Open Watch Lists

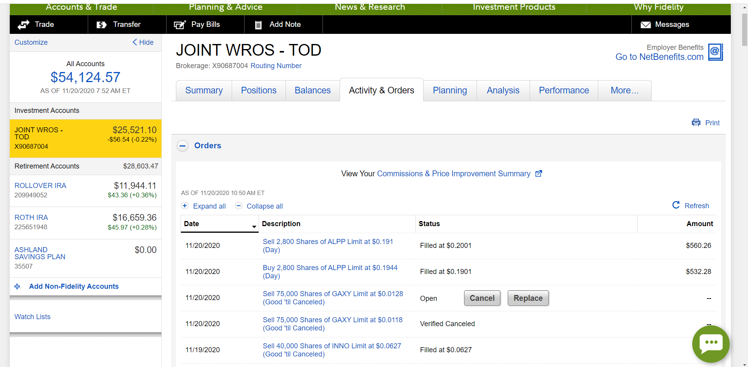tap(32, 317)
